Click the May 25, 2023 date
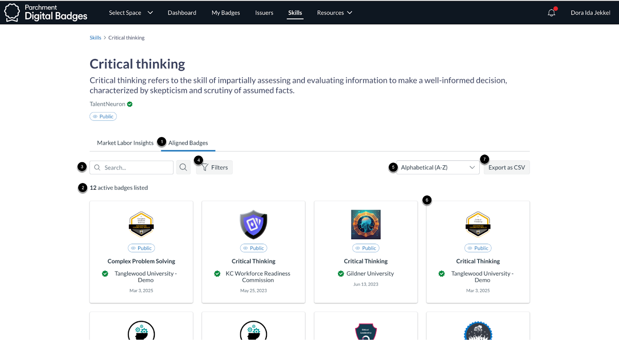This screenshot has height=340, width=619. point(253,291)
